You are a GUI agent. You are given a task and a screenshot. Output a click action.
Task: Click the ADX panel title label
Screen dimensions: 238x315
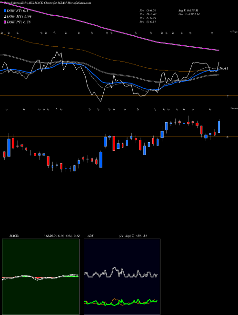91,236
